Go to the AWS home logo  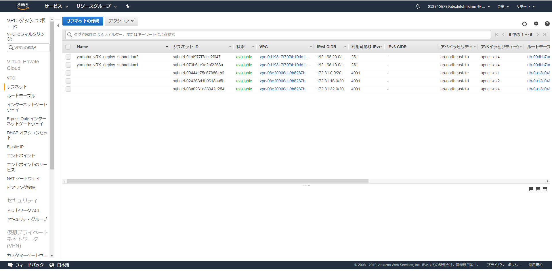23,6
